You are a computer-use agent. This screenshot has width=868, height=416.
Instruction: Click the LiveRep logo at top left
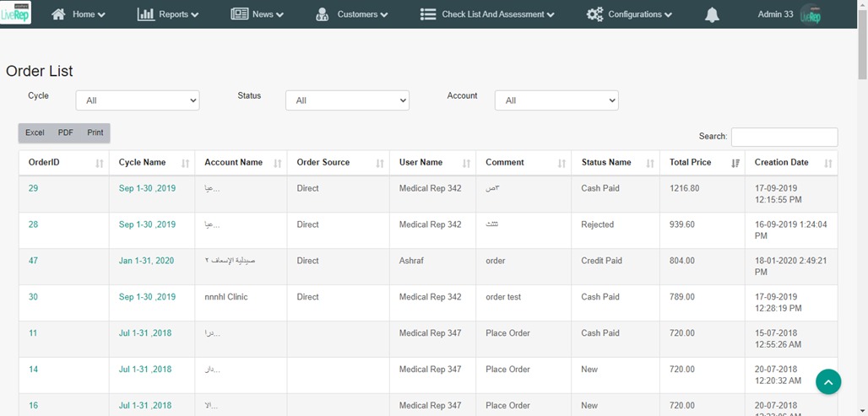pos(15,13)
